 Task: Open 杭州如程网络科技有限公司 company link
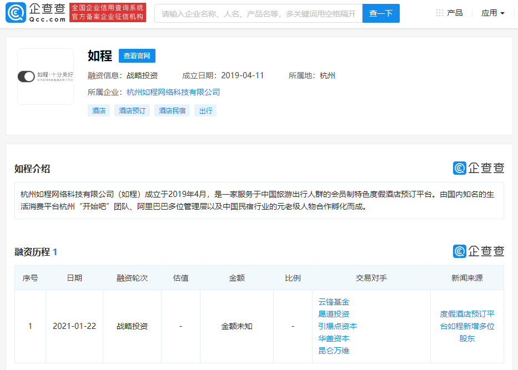173,92
